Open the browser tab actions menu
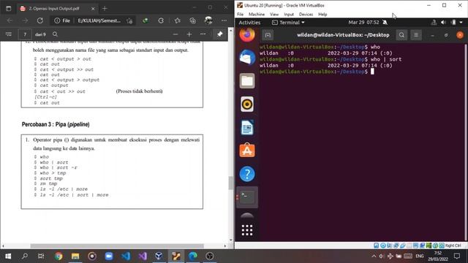 (x=8, y=9)
